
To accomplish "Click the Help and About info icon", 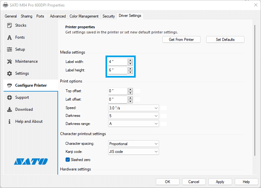I will [x=9, y=121].
